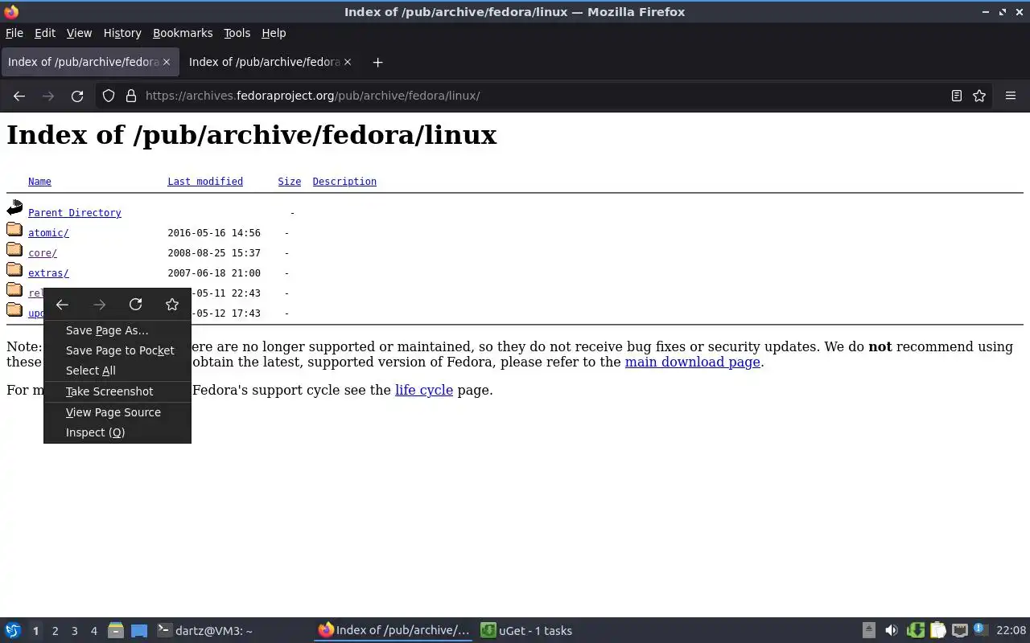Open the Firefox hamburger application menu
Image resolution: width=1030 pixels, height=643 pixels.
[x=1011, y=96]
